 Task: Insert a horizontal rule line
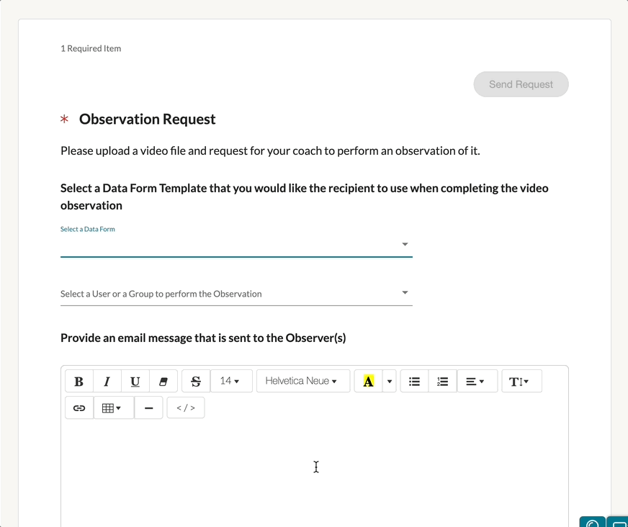tap(148, 408)
